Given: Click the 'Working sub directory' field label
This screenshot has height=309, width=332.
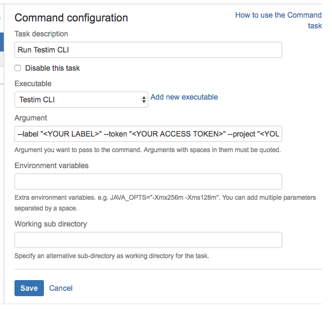Looking at the screenshot, I should (51, 224).
